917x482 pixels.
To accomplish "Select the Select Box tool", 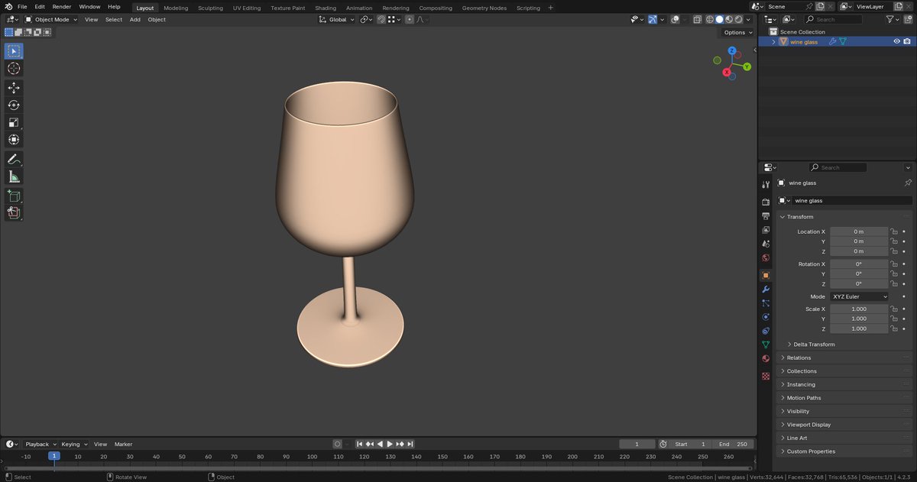I will (x=14, y=51).
